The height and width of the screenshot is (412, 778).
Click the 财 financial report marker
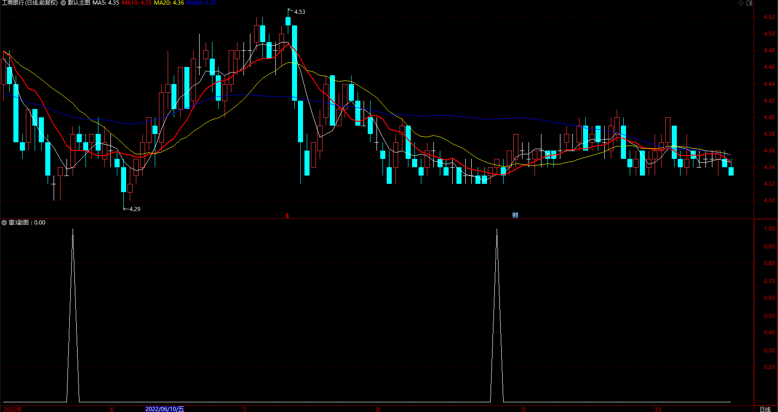[x=515, y=215]
